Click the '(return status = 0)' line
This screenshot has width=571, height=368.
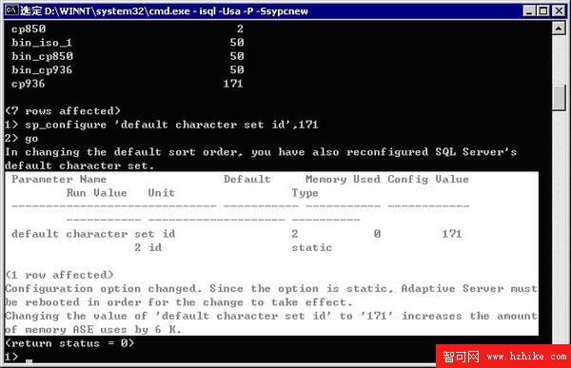click(69, 343)
